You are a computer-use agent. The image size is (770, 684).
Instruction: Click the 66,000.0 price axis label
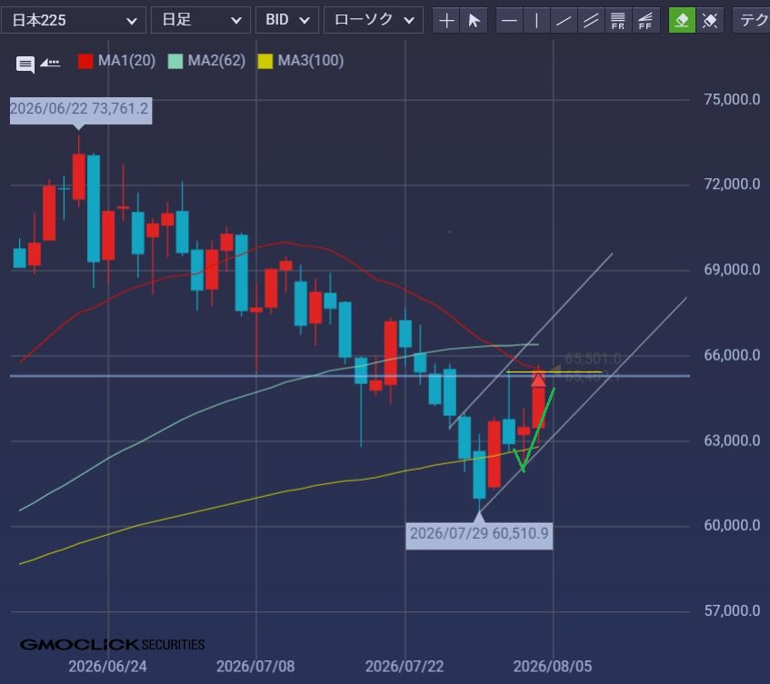coord(732,355)
